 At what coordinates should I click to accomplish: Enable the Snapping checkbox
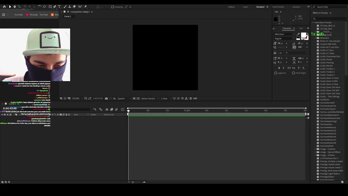point(113,7)
